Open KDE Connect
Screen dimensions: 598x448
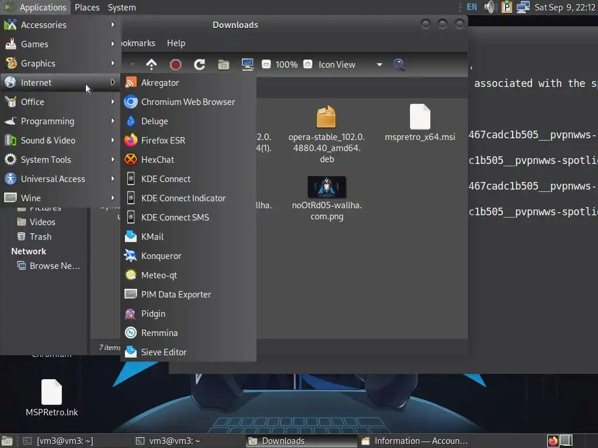188,178
